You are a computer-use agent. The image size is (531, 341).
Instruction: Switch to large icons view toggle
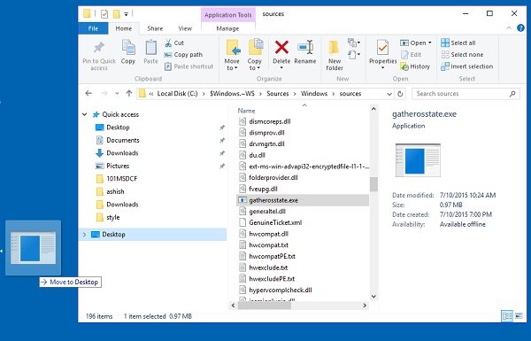point(519,316)
